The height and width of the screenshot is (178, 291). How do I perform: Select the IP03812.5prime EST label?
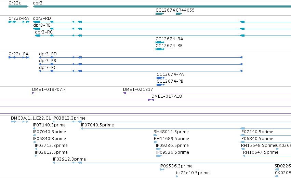pos(51,153)
